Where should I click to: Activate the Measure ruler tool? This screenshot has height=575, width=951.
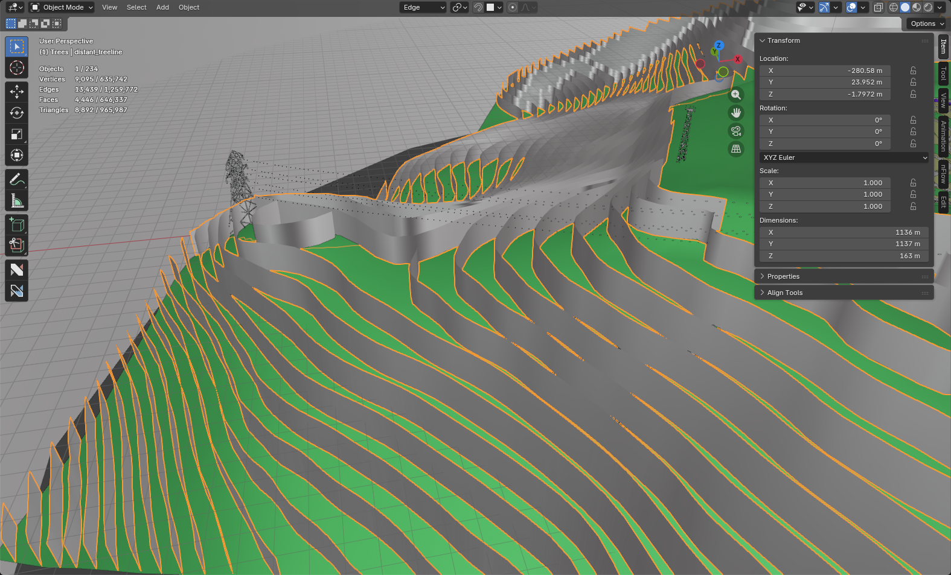[x=17, y=201]
